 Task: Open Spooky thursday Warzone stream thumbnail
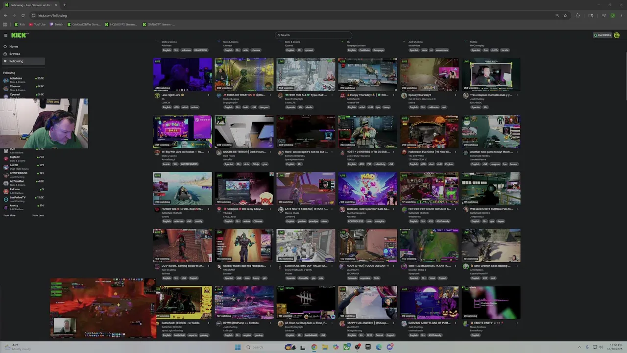[429, 75]
